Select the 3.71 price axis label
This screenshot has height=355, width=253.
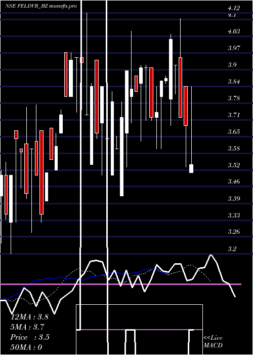pos(234,115)
